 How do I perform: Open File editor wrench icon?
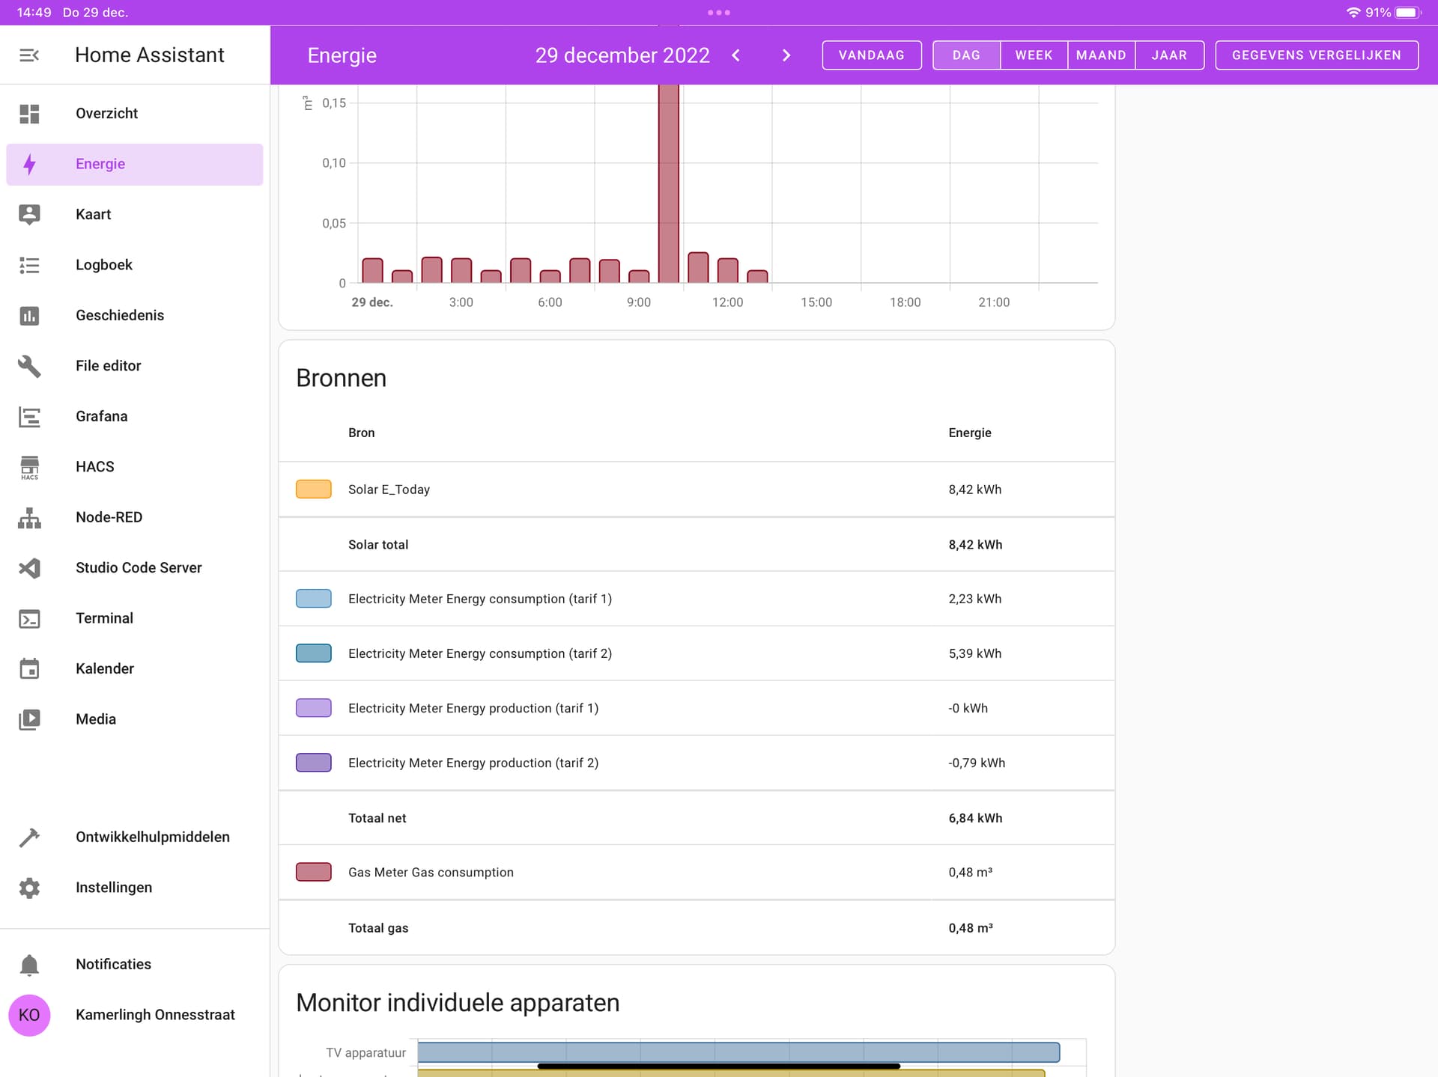tap(29, 366)
